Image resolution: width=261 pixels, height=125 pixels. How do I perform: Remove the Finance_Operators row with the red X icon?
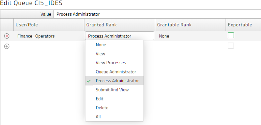tap(7, 36)
